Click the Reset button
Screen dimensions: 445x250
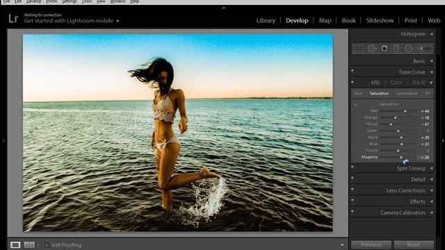pos(414,245)
